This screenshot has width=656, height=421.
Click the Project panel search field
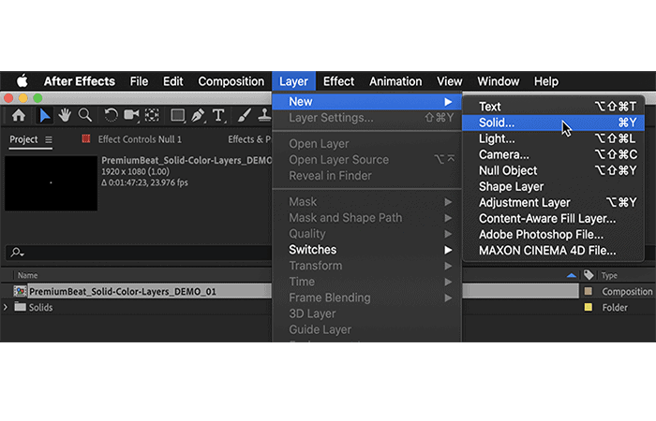138,253
